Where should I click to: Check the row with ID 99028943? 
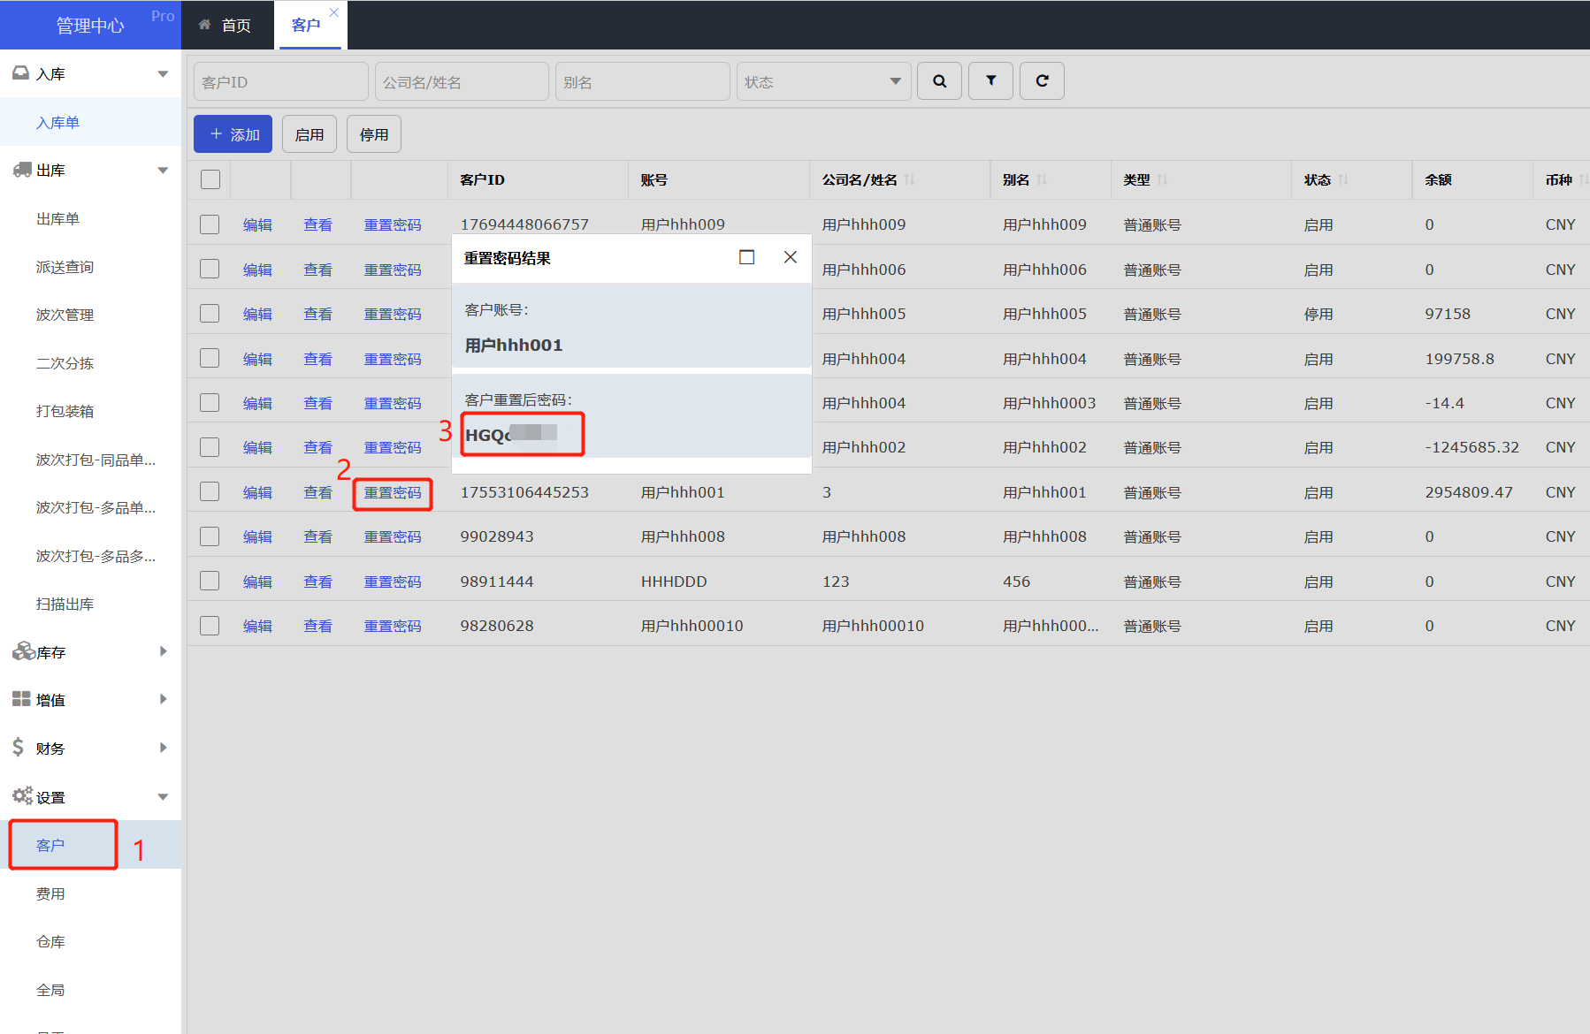click(x=210, y=536)
